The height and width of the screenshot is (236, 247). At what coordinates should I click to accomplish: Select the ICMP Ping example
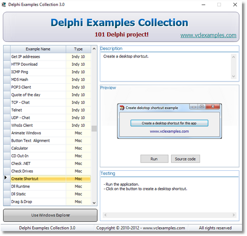click(51, 72)
